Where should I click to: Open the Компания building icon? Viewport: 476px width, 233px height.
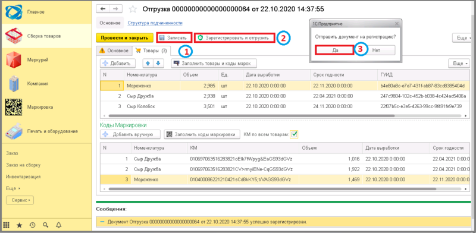(x=14, y=83)
